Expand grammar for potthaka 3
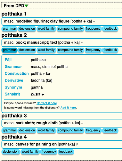The height and width of the screenshot is (161, 122). (9, 130)
